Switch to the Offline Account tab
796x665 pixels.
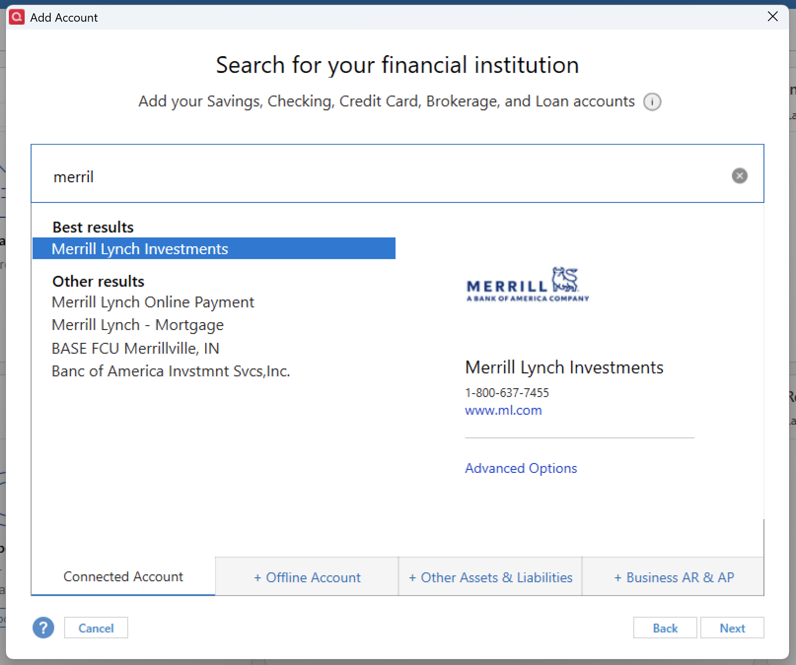click(x=307, y=577)
